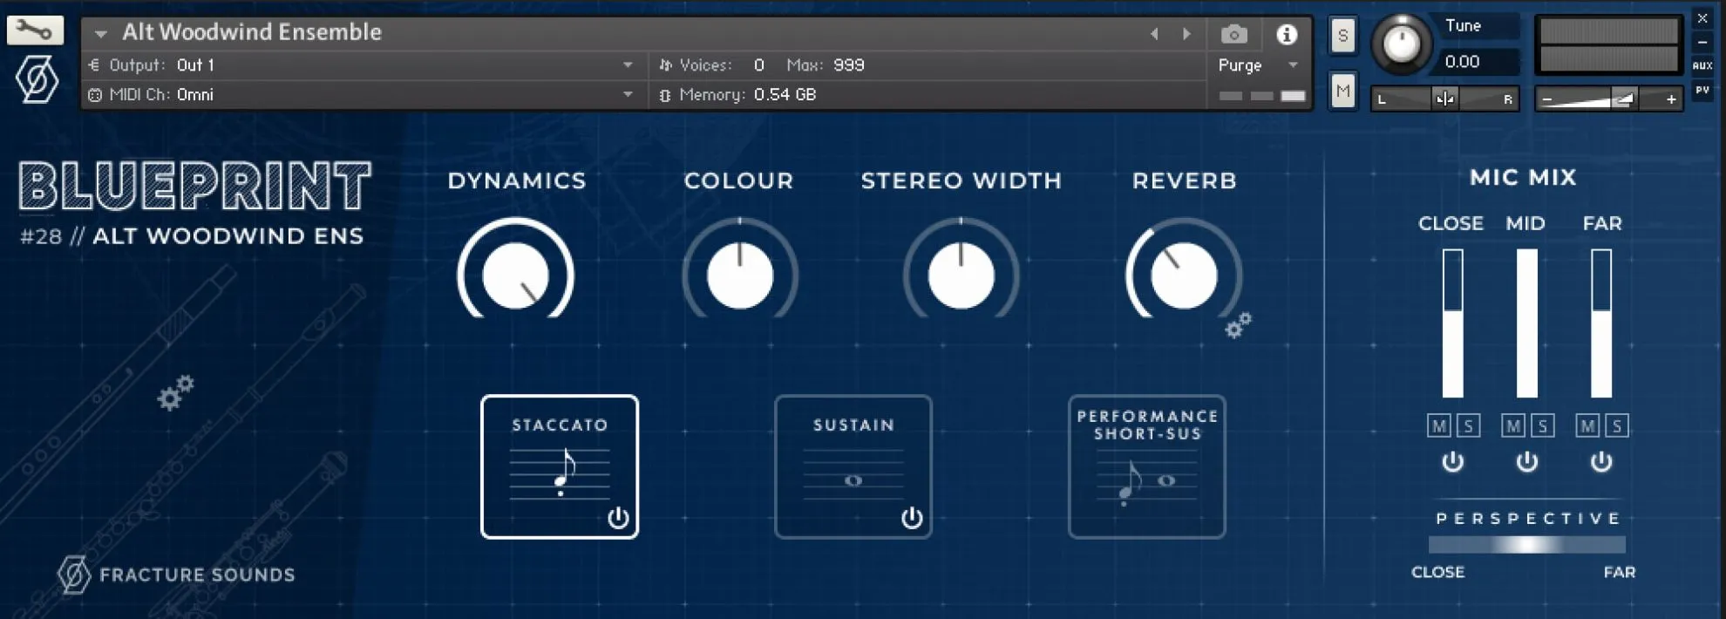Open the wrench instrument edit icon
This screenshot has height=619, width=1726.
point(35,31)
